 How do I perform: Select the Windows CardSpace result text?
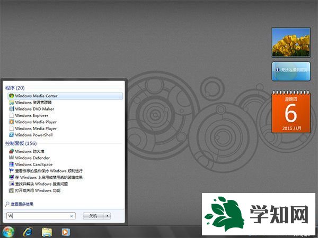tap(34, 164)
